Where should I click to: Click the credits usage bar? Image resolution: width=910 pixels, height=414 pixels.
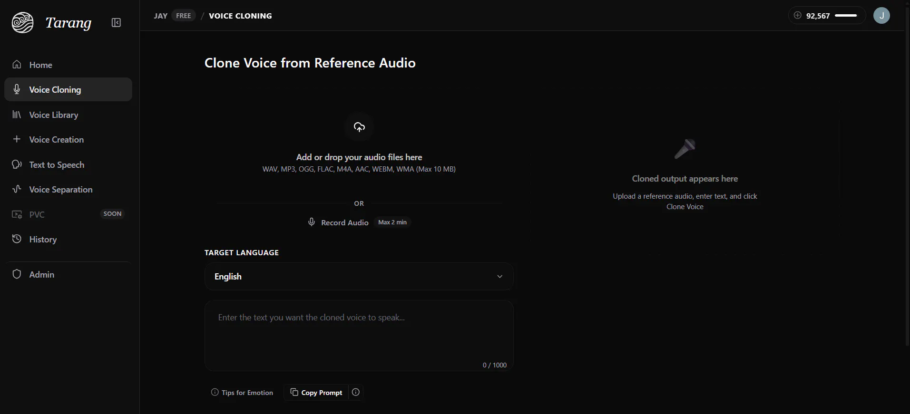[x=846, y=16]
